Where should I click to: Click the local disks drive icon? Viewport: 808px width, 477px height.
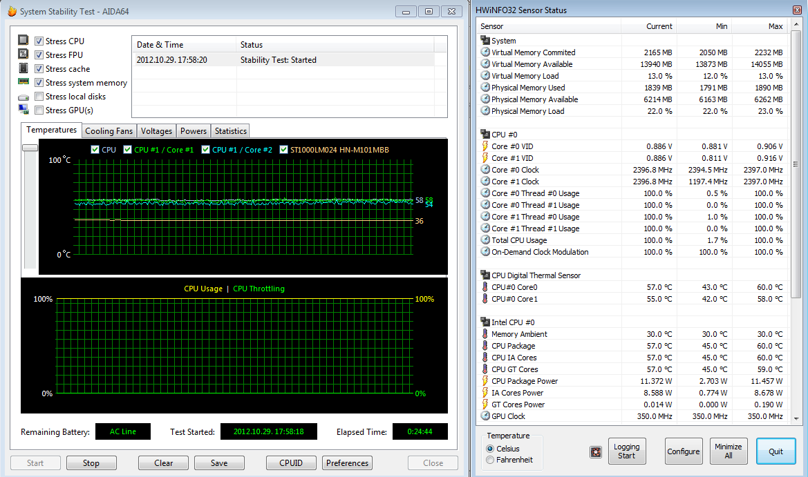[24, 97]
